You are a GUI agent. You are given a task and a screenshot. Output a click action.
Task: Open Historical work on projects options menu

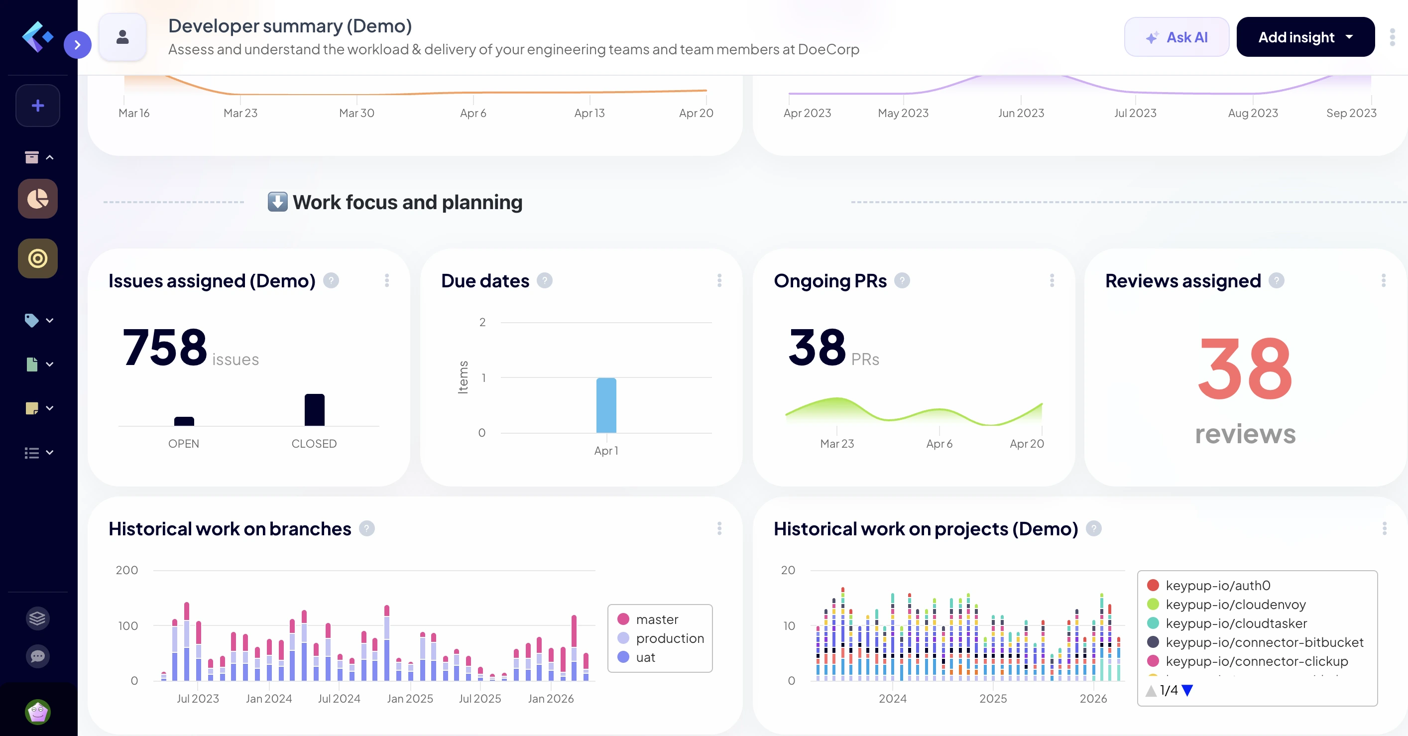coord(1385,529)
